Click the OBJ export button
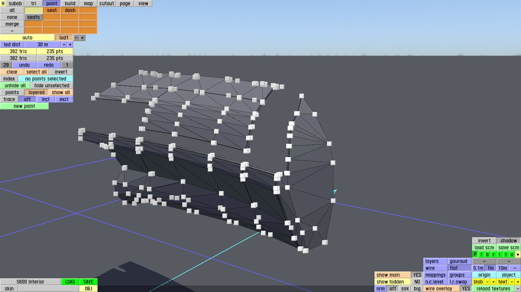This screenshot has height=292, width=521. [x=88, y=289]
